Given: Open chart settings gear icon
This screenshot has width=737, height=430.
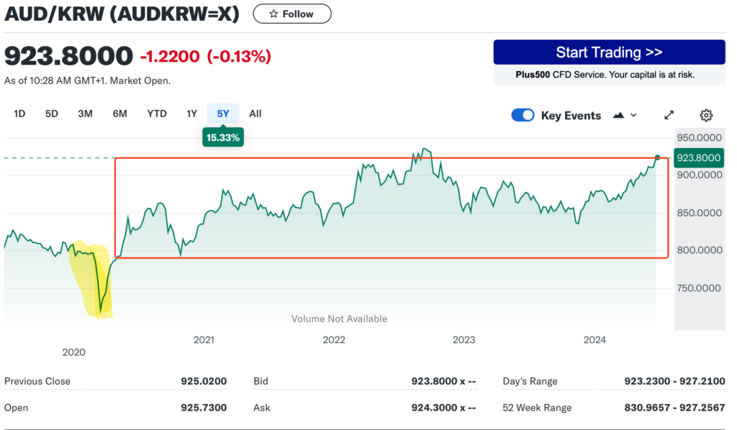Looking at the screenshot, I should [706, 115].
